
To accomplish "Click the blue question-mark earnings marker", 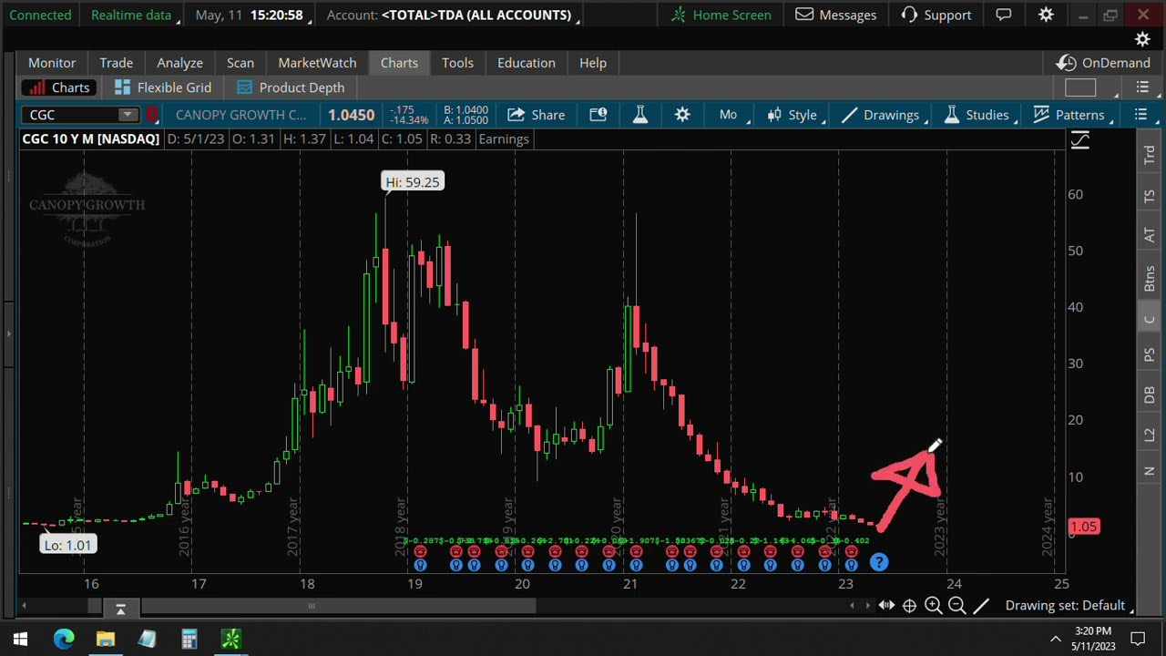I will (x=878, y=563).
